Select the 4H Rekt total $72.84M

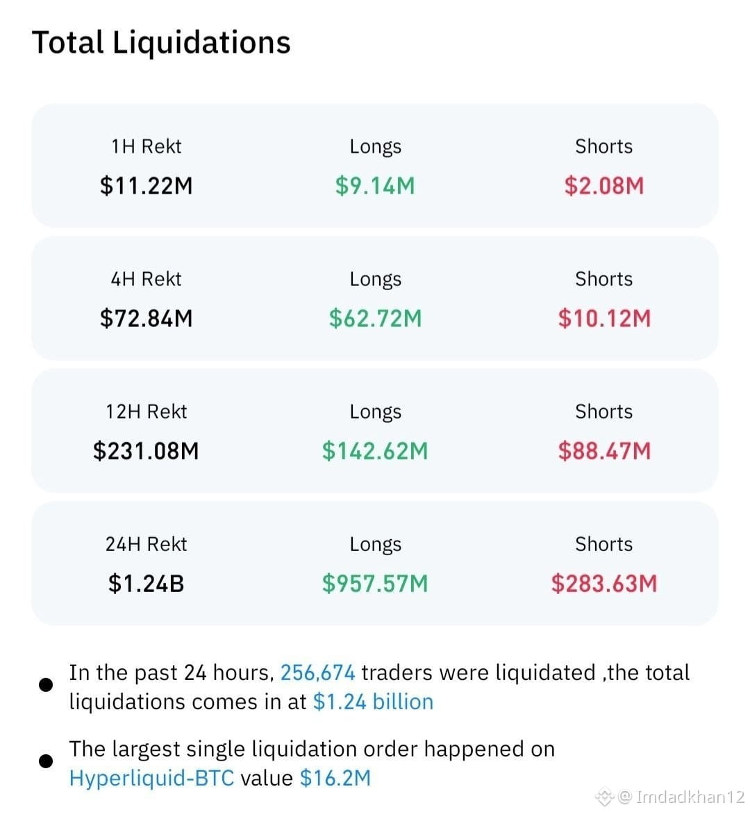(147, 319)
